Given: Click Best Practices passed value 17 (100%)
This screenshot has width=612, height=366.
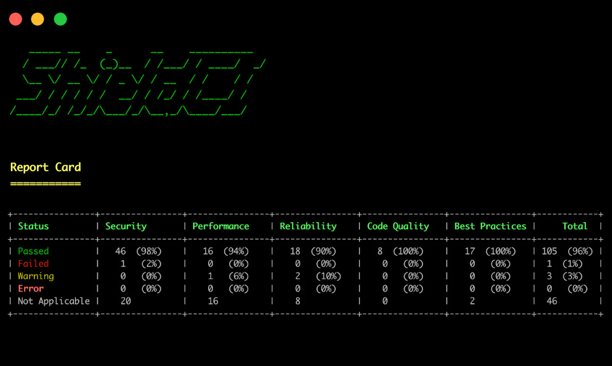Looking at the screenshot, I should [490, 251].
